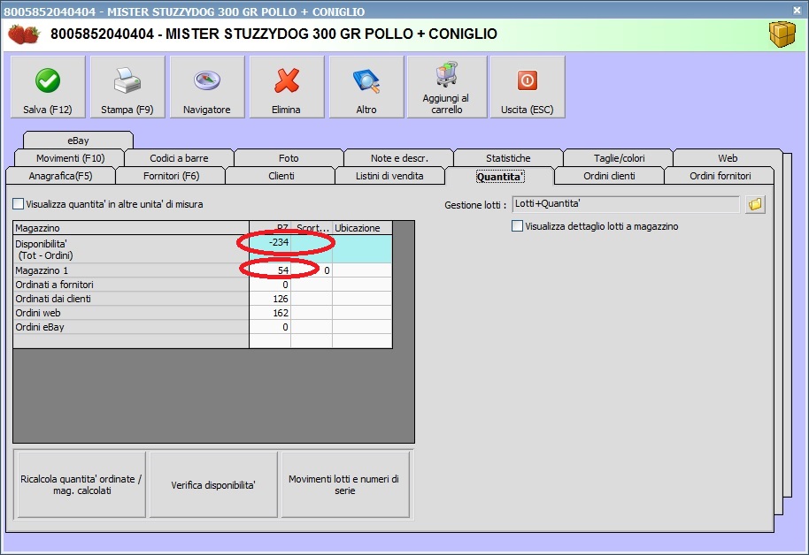
Task: Click the Ubicazione column header
Action: [362, 228]
